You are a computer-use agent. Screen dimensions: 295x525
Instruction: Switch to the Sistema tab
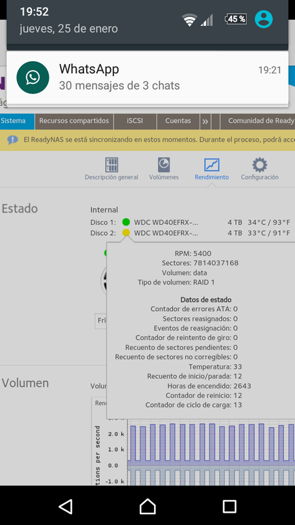tap(17, 121)
